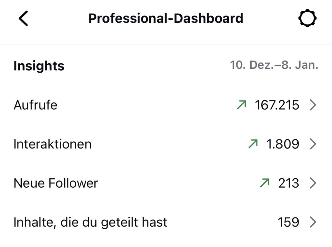Open the Interaktionen insights entry

click(x=166, y=144)
